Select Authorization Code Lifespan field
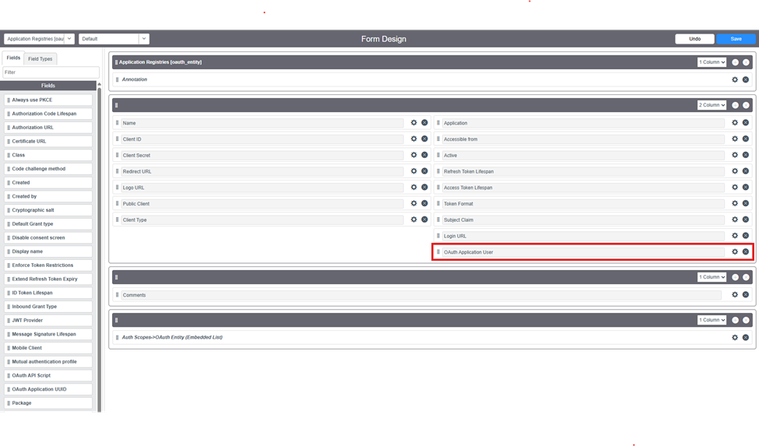This screenshot has width=759, height=446. pyautogui.click(x=48, y=114)
